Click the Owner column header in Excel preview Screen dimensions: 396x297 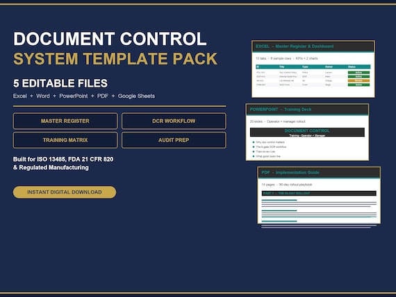[329, 67]
